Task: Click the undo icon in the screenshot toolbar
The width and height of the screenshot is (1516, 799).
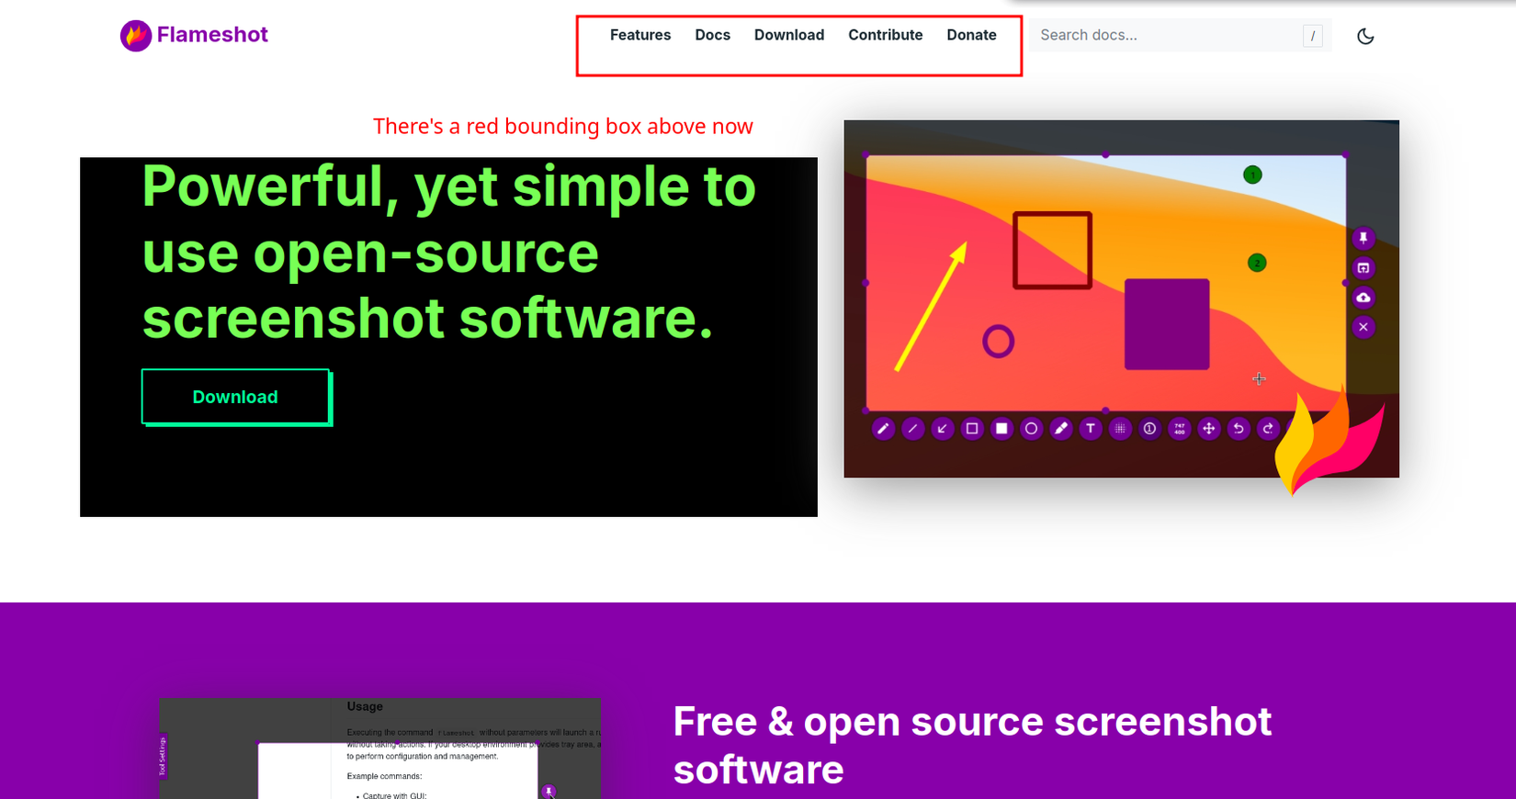Action: pos(1239,429)
